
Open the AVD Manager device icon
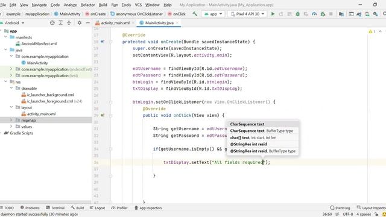367,14
